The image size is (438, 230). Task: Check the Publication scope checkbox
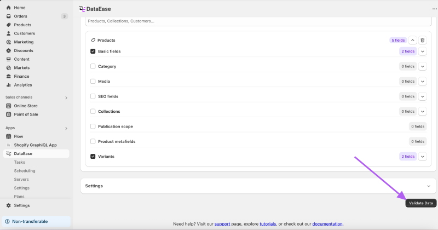[x=93, y=127]
